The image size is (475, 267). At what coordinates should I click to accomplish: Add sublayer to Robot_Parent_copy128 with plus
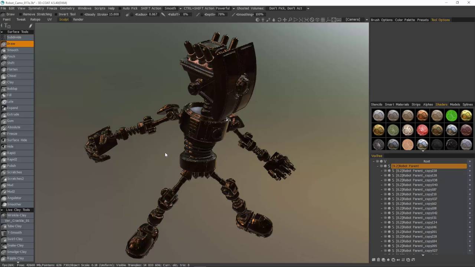[470, 175]
